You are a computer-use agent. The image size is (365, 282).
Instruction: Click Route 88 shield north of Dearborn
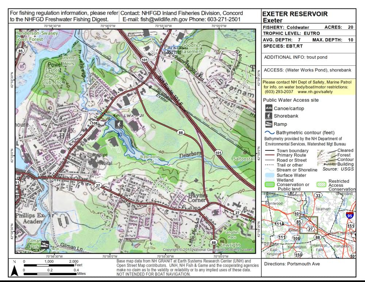[x=181, y=133]
